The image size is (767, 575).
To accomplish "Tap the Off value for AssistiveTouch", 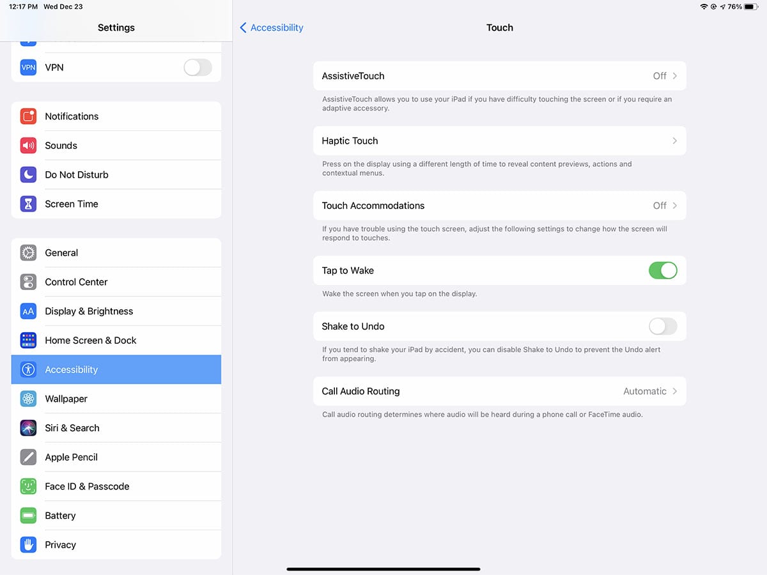I will coord(660,76).
